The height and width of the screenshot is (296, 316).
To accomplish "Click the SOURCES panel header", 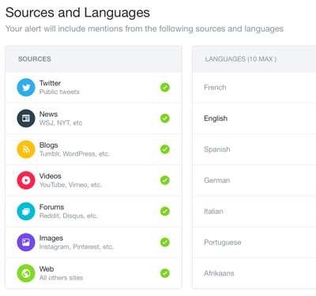I will [93, 59].
